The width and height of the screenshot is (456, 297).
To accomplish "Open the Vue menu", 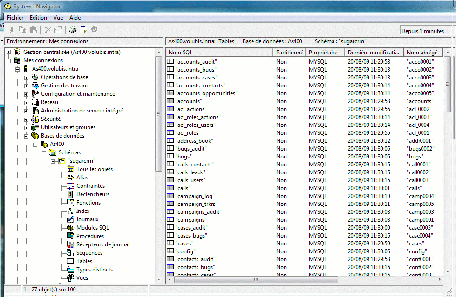I will [x=58, y=18].
